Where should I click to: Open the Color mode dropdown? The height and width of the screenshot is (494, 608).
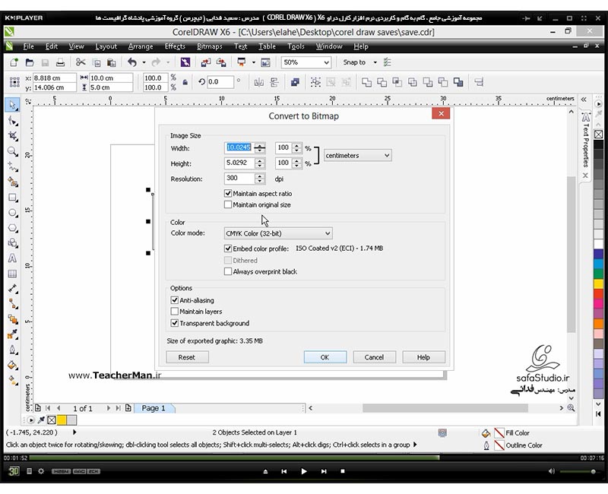278,233
